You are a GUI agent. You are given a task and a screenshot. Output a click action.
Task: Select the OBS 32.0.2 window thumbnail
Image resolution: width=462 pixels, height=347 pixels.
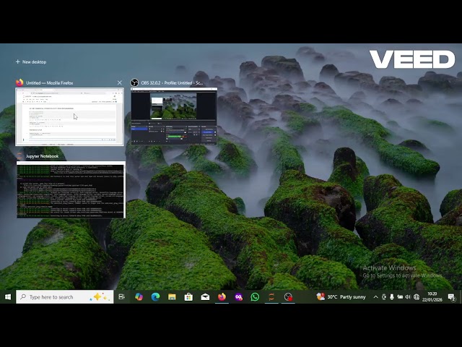174,116
